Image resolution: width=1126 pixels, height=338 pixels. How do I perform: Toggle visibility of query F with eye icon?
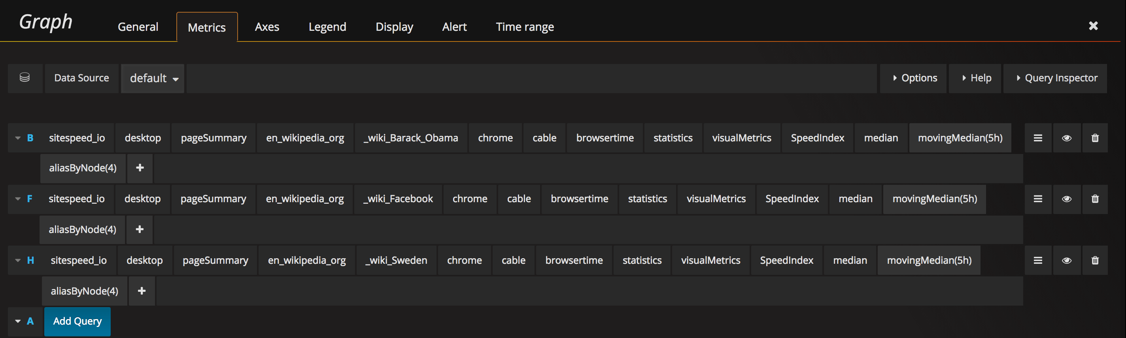click(1067, 199)
